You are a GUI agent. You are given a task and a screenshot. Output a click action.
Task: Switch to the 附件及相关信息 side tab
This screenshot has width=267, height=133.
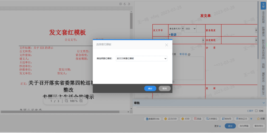[263, 49]
